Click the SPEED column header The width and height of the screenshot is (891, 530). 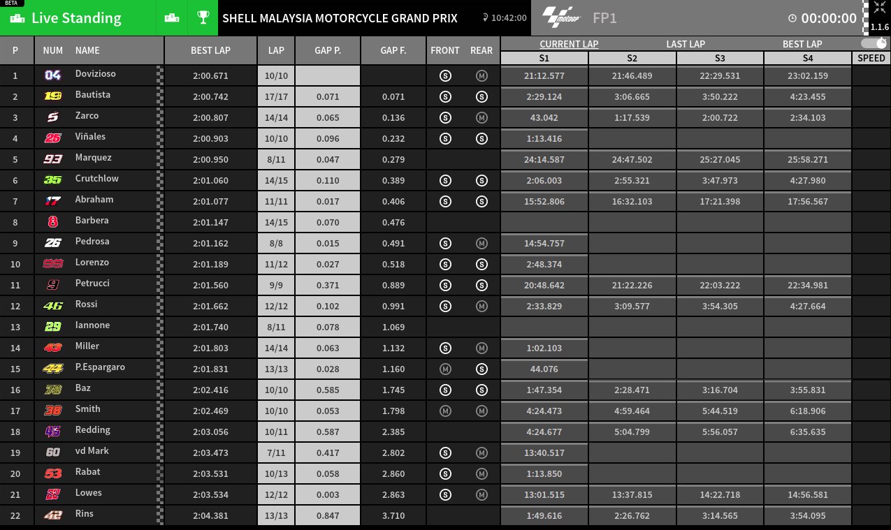point(871,58)
